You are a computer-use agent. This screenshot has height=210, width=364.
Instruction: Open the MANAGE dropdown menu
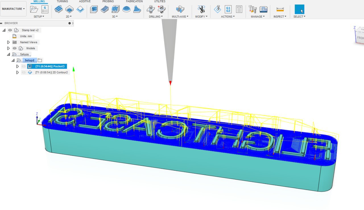click(x=258, y=16)
